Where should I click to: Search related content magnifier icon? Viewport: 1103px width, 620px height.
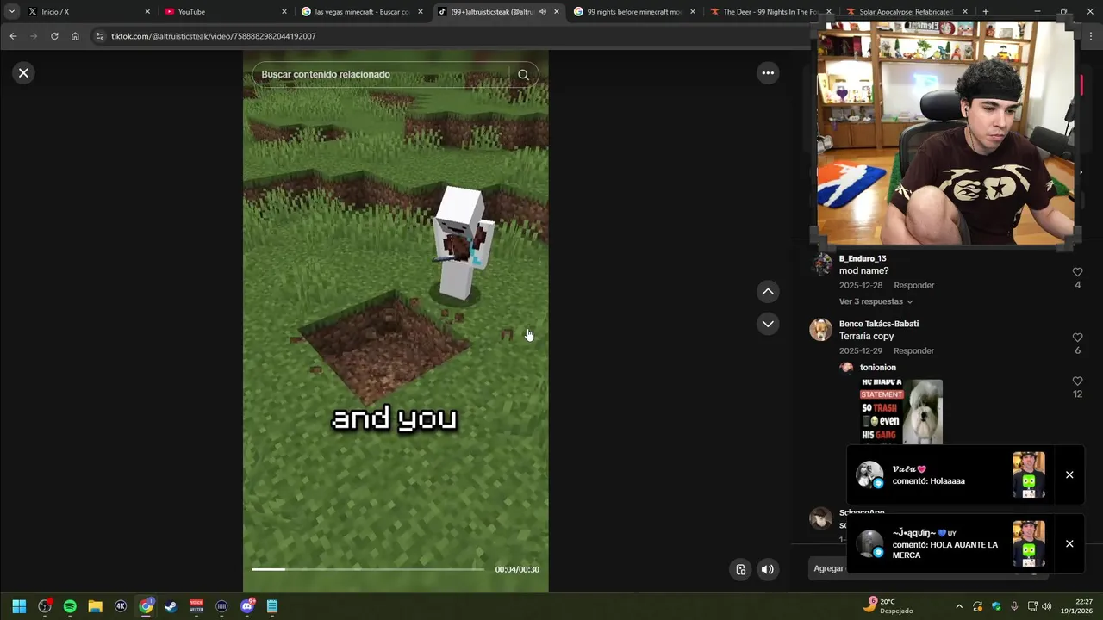tap(523, 75)
